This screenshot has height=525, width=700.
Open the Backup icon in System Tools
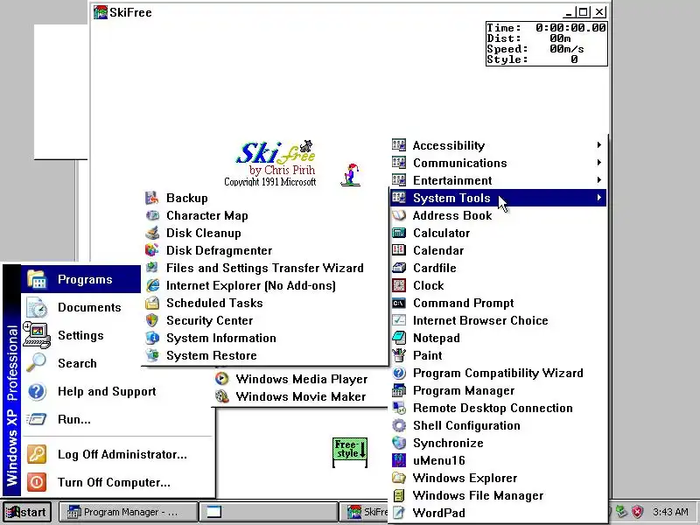151,198
